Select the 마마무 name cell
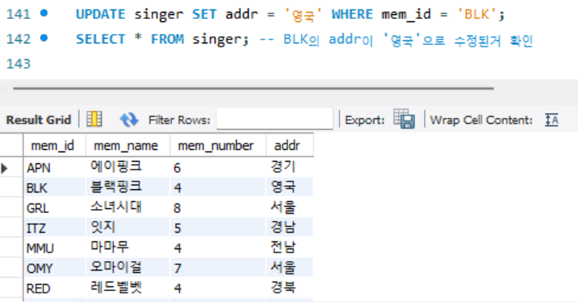The width and height of the screenshot is (578, 302). (x=128, y=248)
